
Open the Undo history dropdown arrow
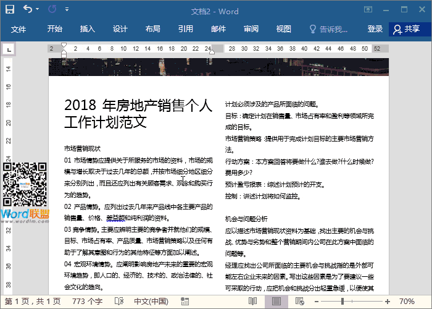click(38, 10)
